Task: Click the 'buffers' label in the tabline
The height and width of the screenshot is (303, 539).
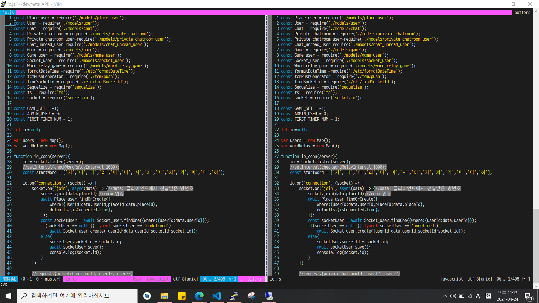Action: tap(522, 12)
